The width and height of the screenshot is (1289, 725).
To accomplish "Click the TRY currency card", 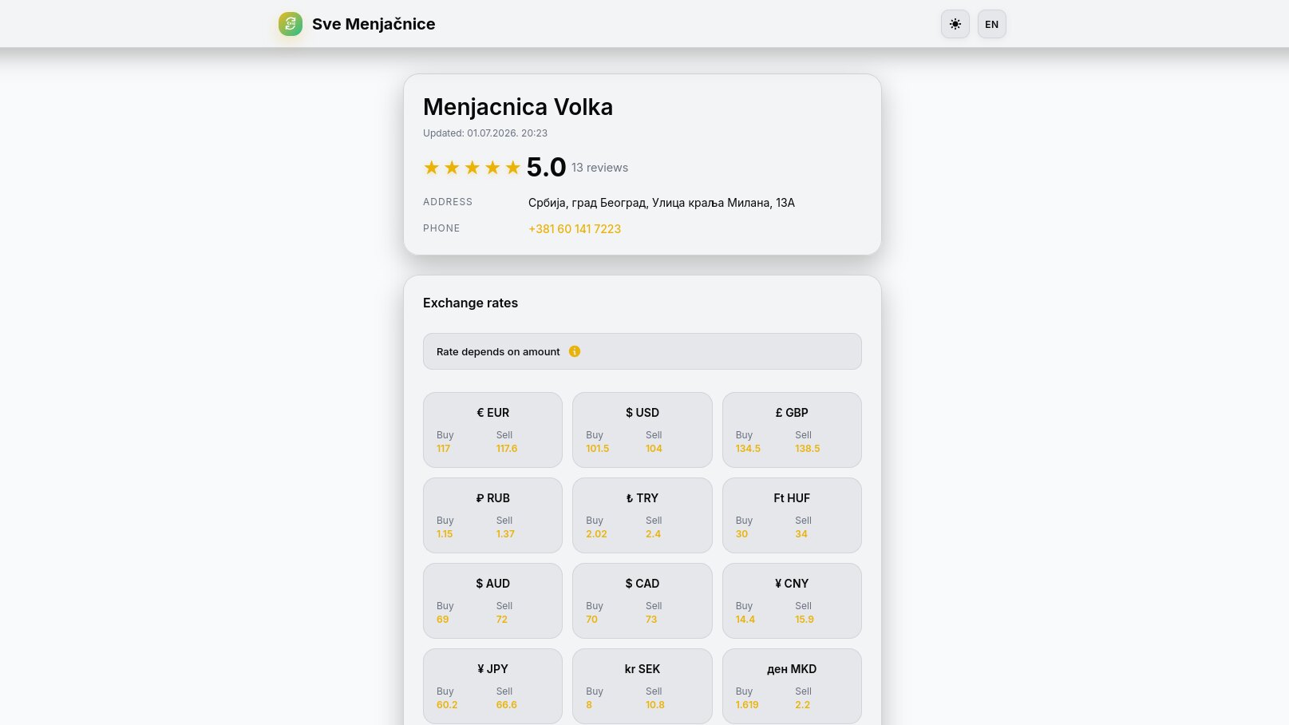I will pos(643,515).
